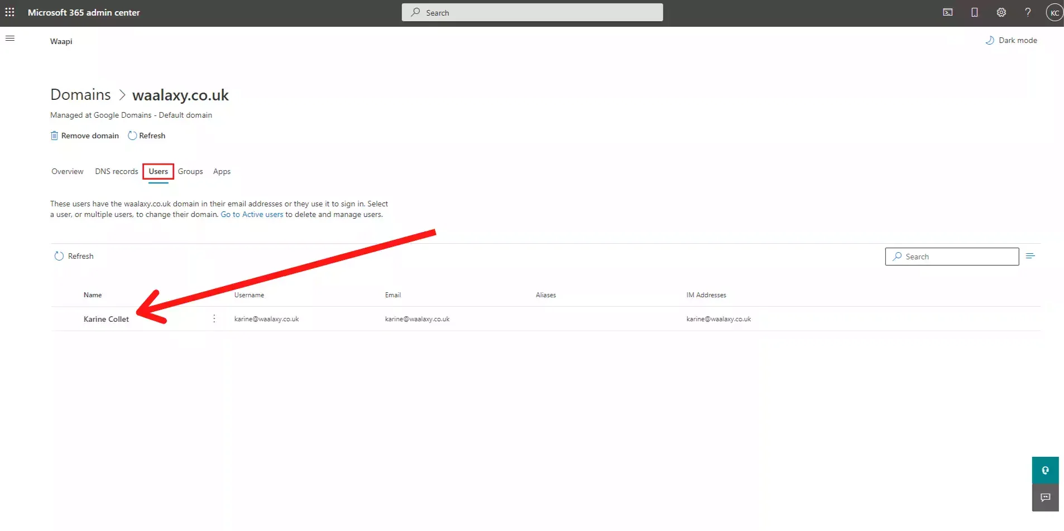Viewport: 1064px width, 531px height.
Task: Focus the users list Search field
Action: coord(952,257)
